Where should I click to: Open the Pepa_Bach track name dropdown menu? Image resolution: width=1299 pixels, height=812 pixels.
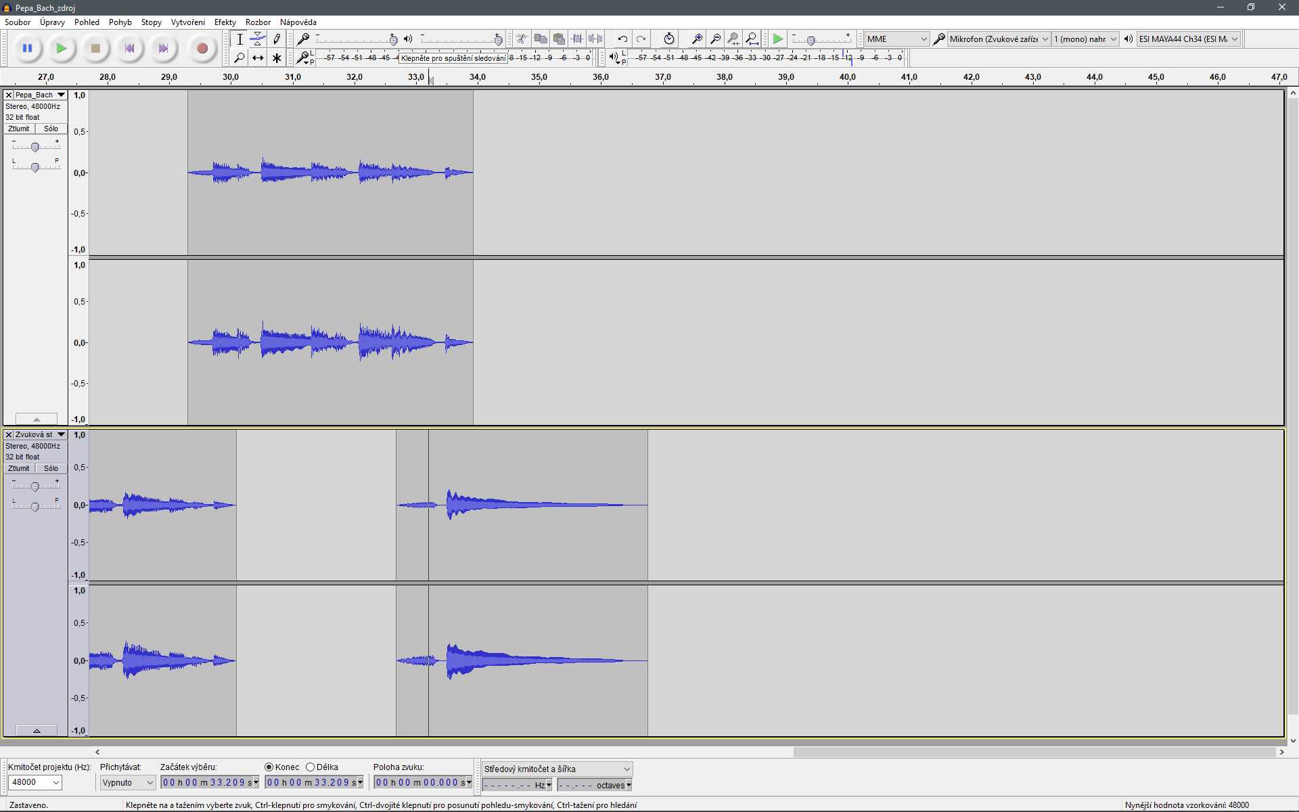coord(41,95)
